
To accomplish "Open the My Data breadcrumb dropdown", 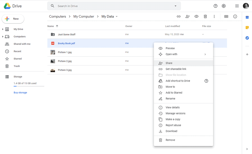I will pos(117,16).
